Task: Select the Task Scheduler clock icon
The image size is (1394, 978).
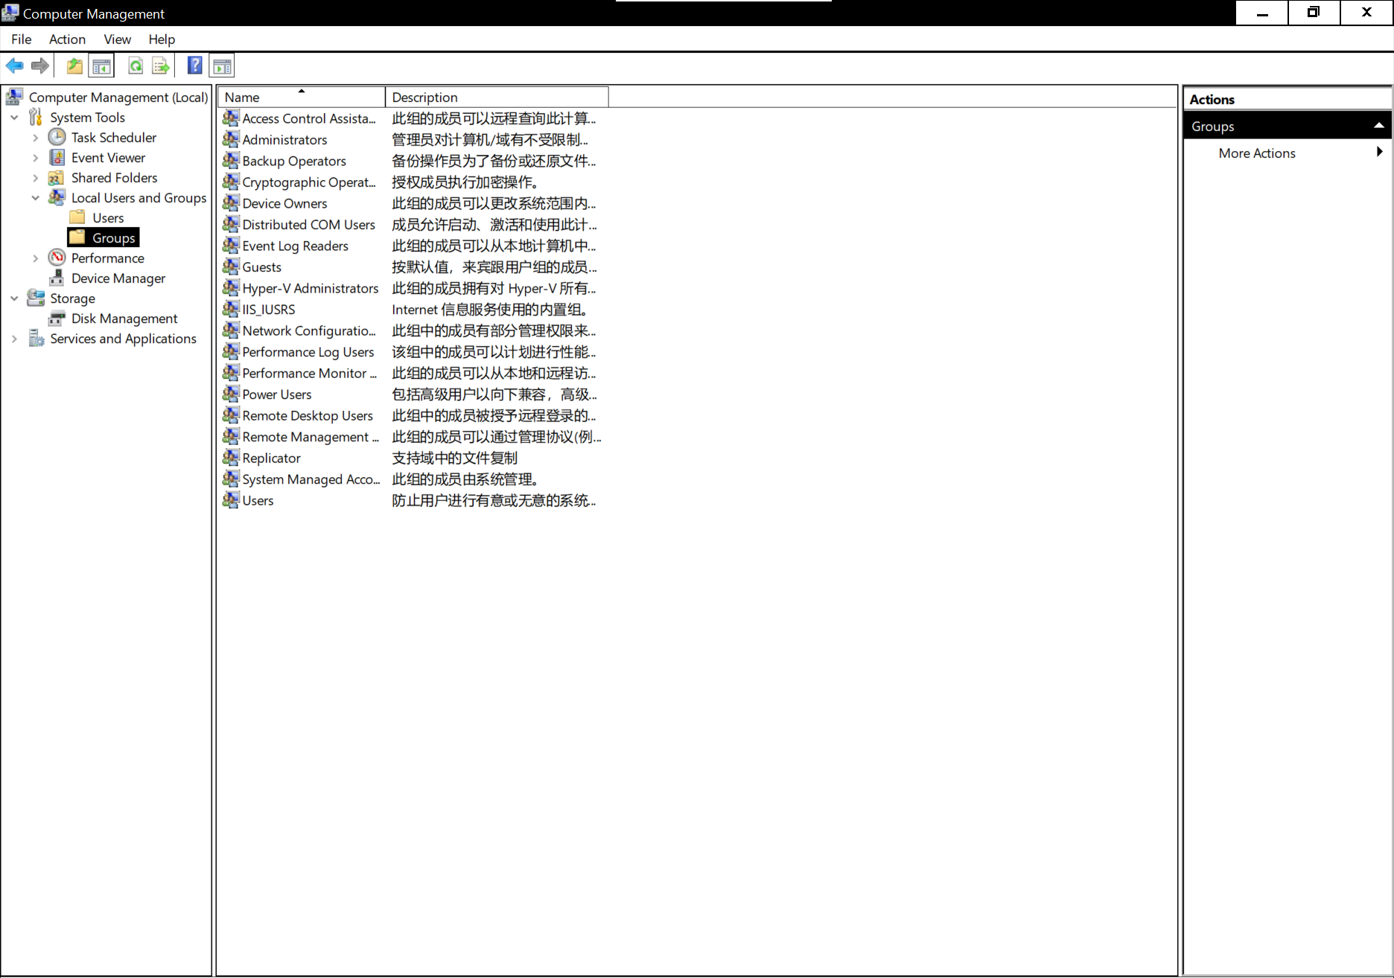Action: coord(57,137)
